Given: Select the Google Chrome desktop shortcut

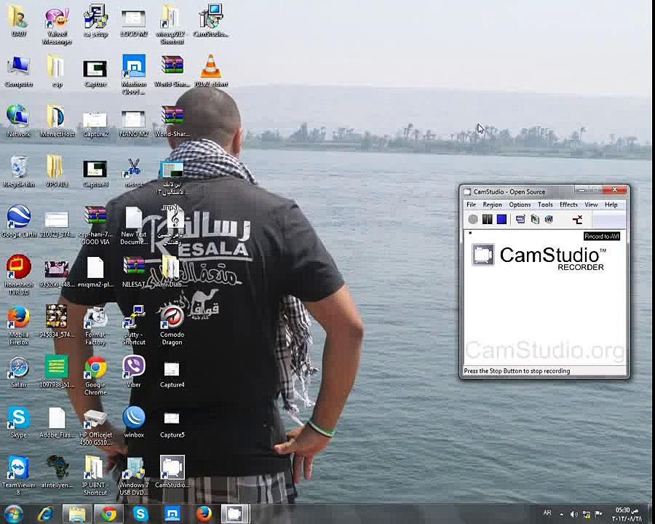Looking at the screenshot, I should (95, 376).
